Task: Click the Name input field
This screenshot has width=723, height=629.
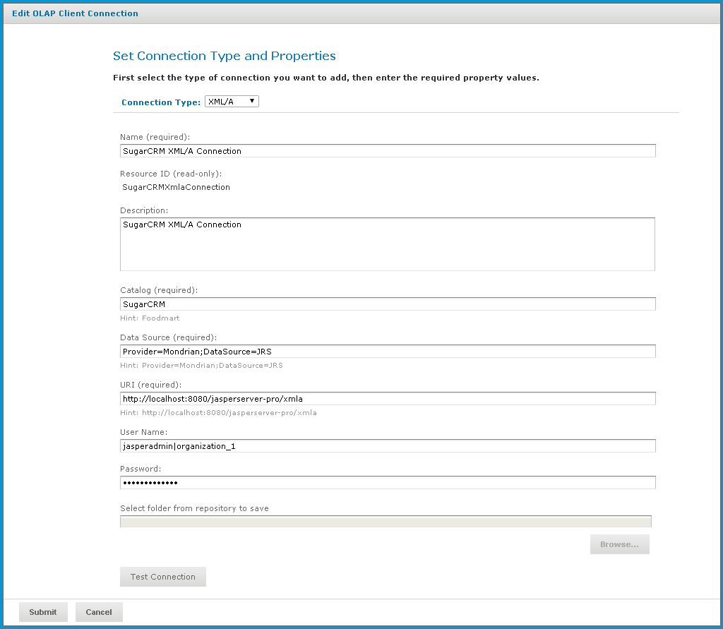Action: pos(388,151)
